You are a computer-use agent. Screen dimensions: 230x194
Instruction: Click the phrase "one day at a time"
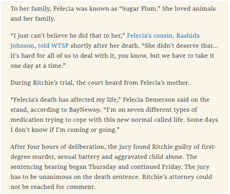click(x=37, y=66)
